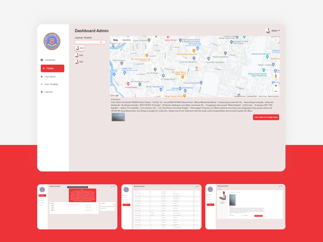Select the third MJA report entry
Image resolution: width=323 pixels, height=242 pixels.
tap(79, 62)
